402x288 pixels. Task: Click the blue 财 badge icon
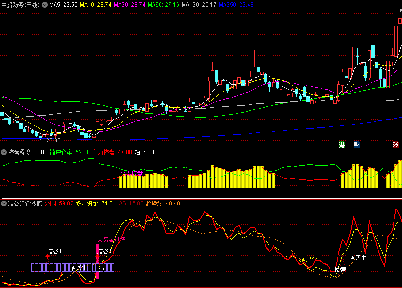tap(357, 145)
